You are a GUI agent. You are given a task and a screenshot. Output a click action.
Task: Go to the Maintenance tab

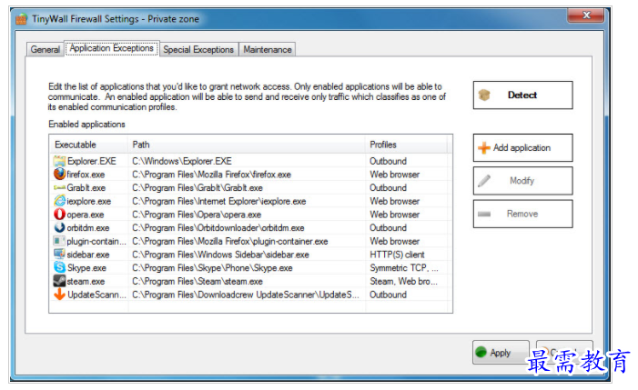268,50
